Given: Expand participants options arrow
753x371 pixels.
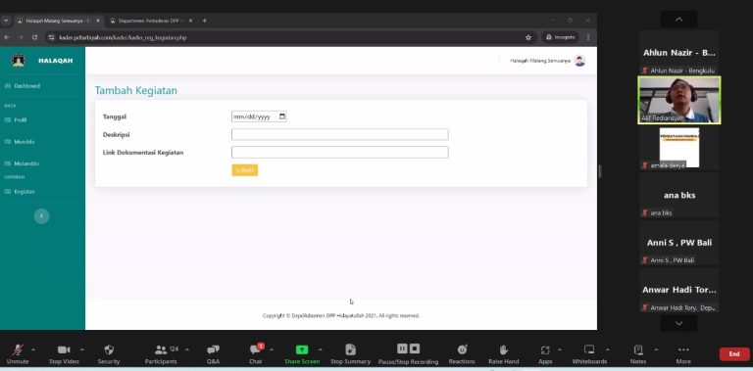Looking at the screenshot, I should (187, 349).
